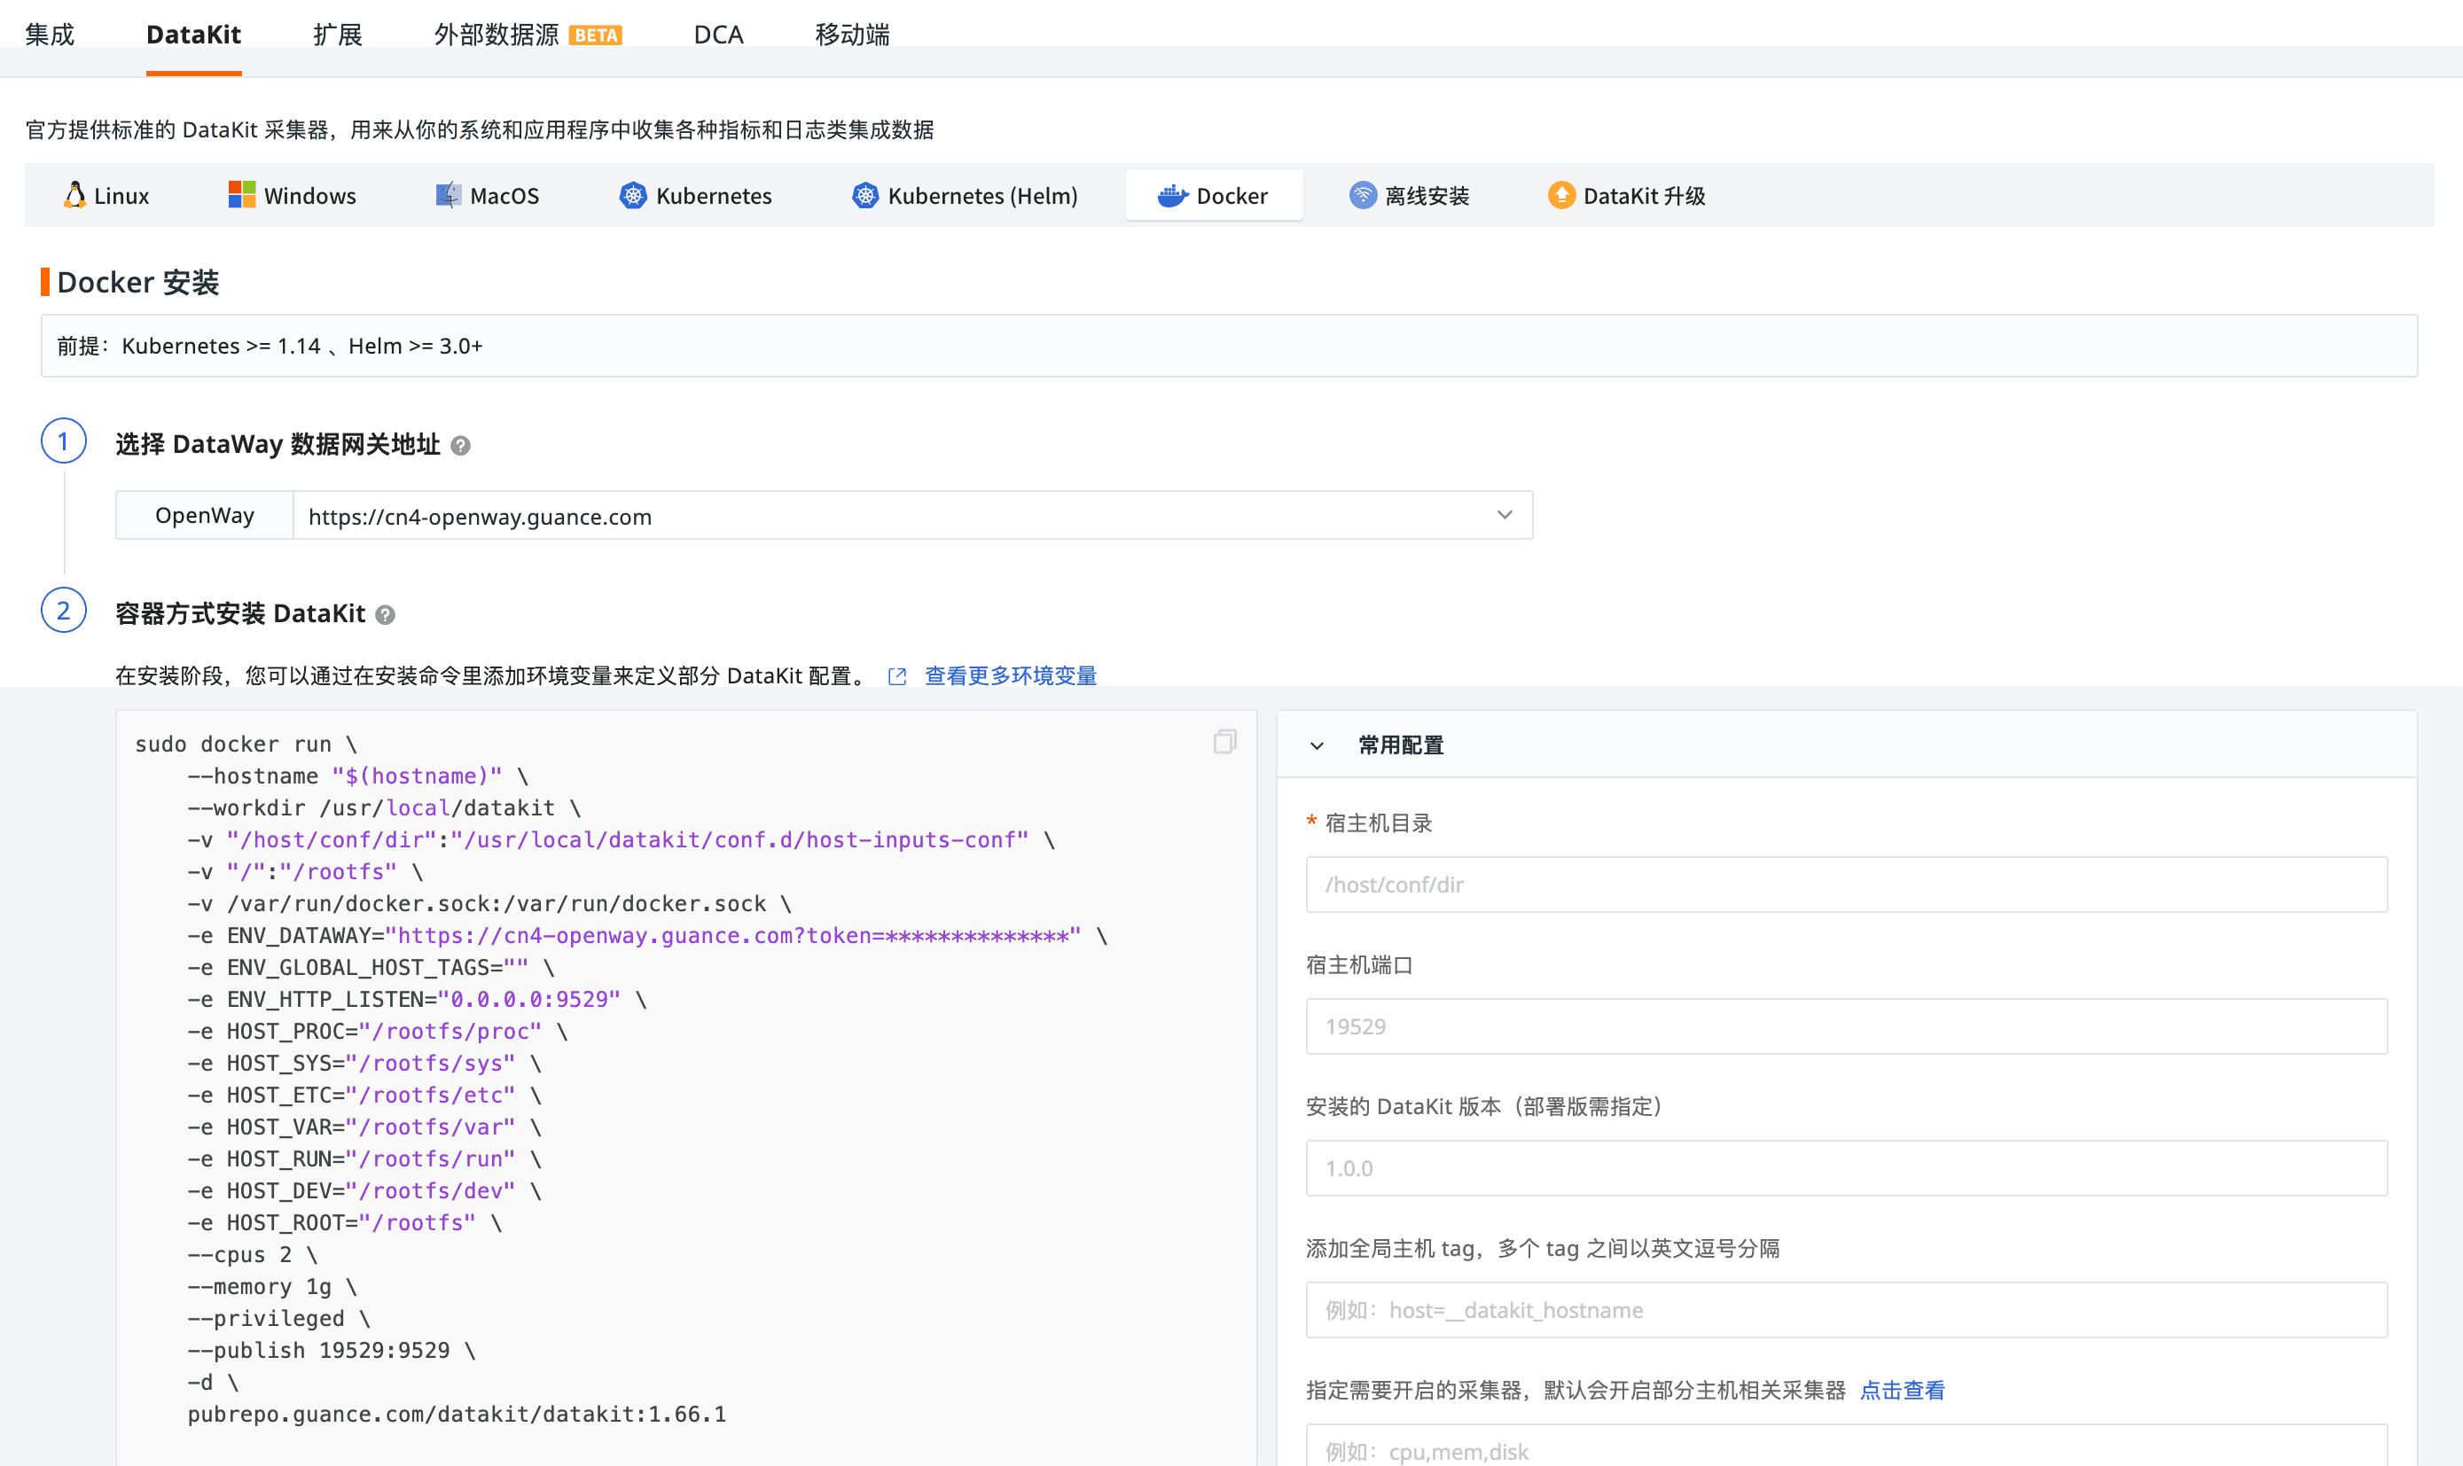Open the 外部数据源 BETA tab
Screen dimensions: 2463x1466
[527, 35]
